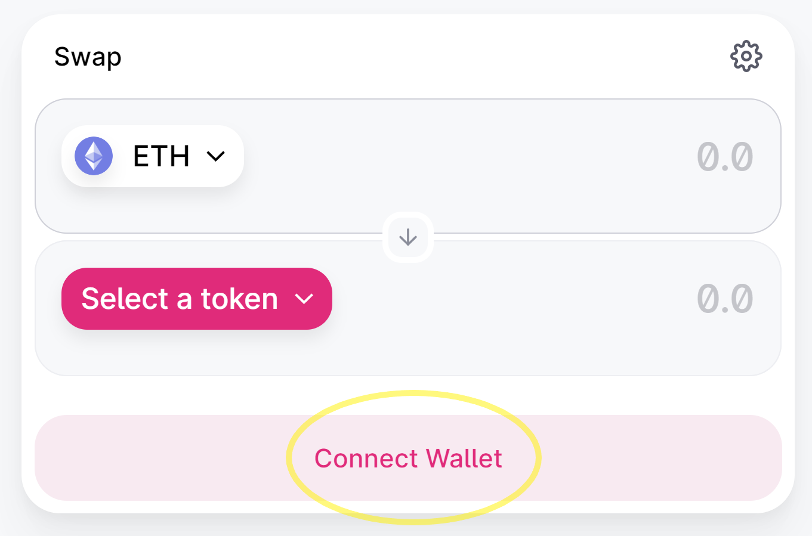
Task: Click the Connect Wallet button
Action: 408,458
